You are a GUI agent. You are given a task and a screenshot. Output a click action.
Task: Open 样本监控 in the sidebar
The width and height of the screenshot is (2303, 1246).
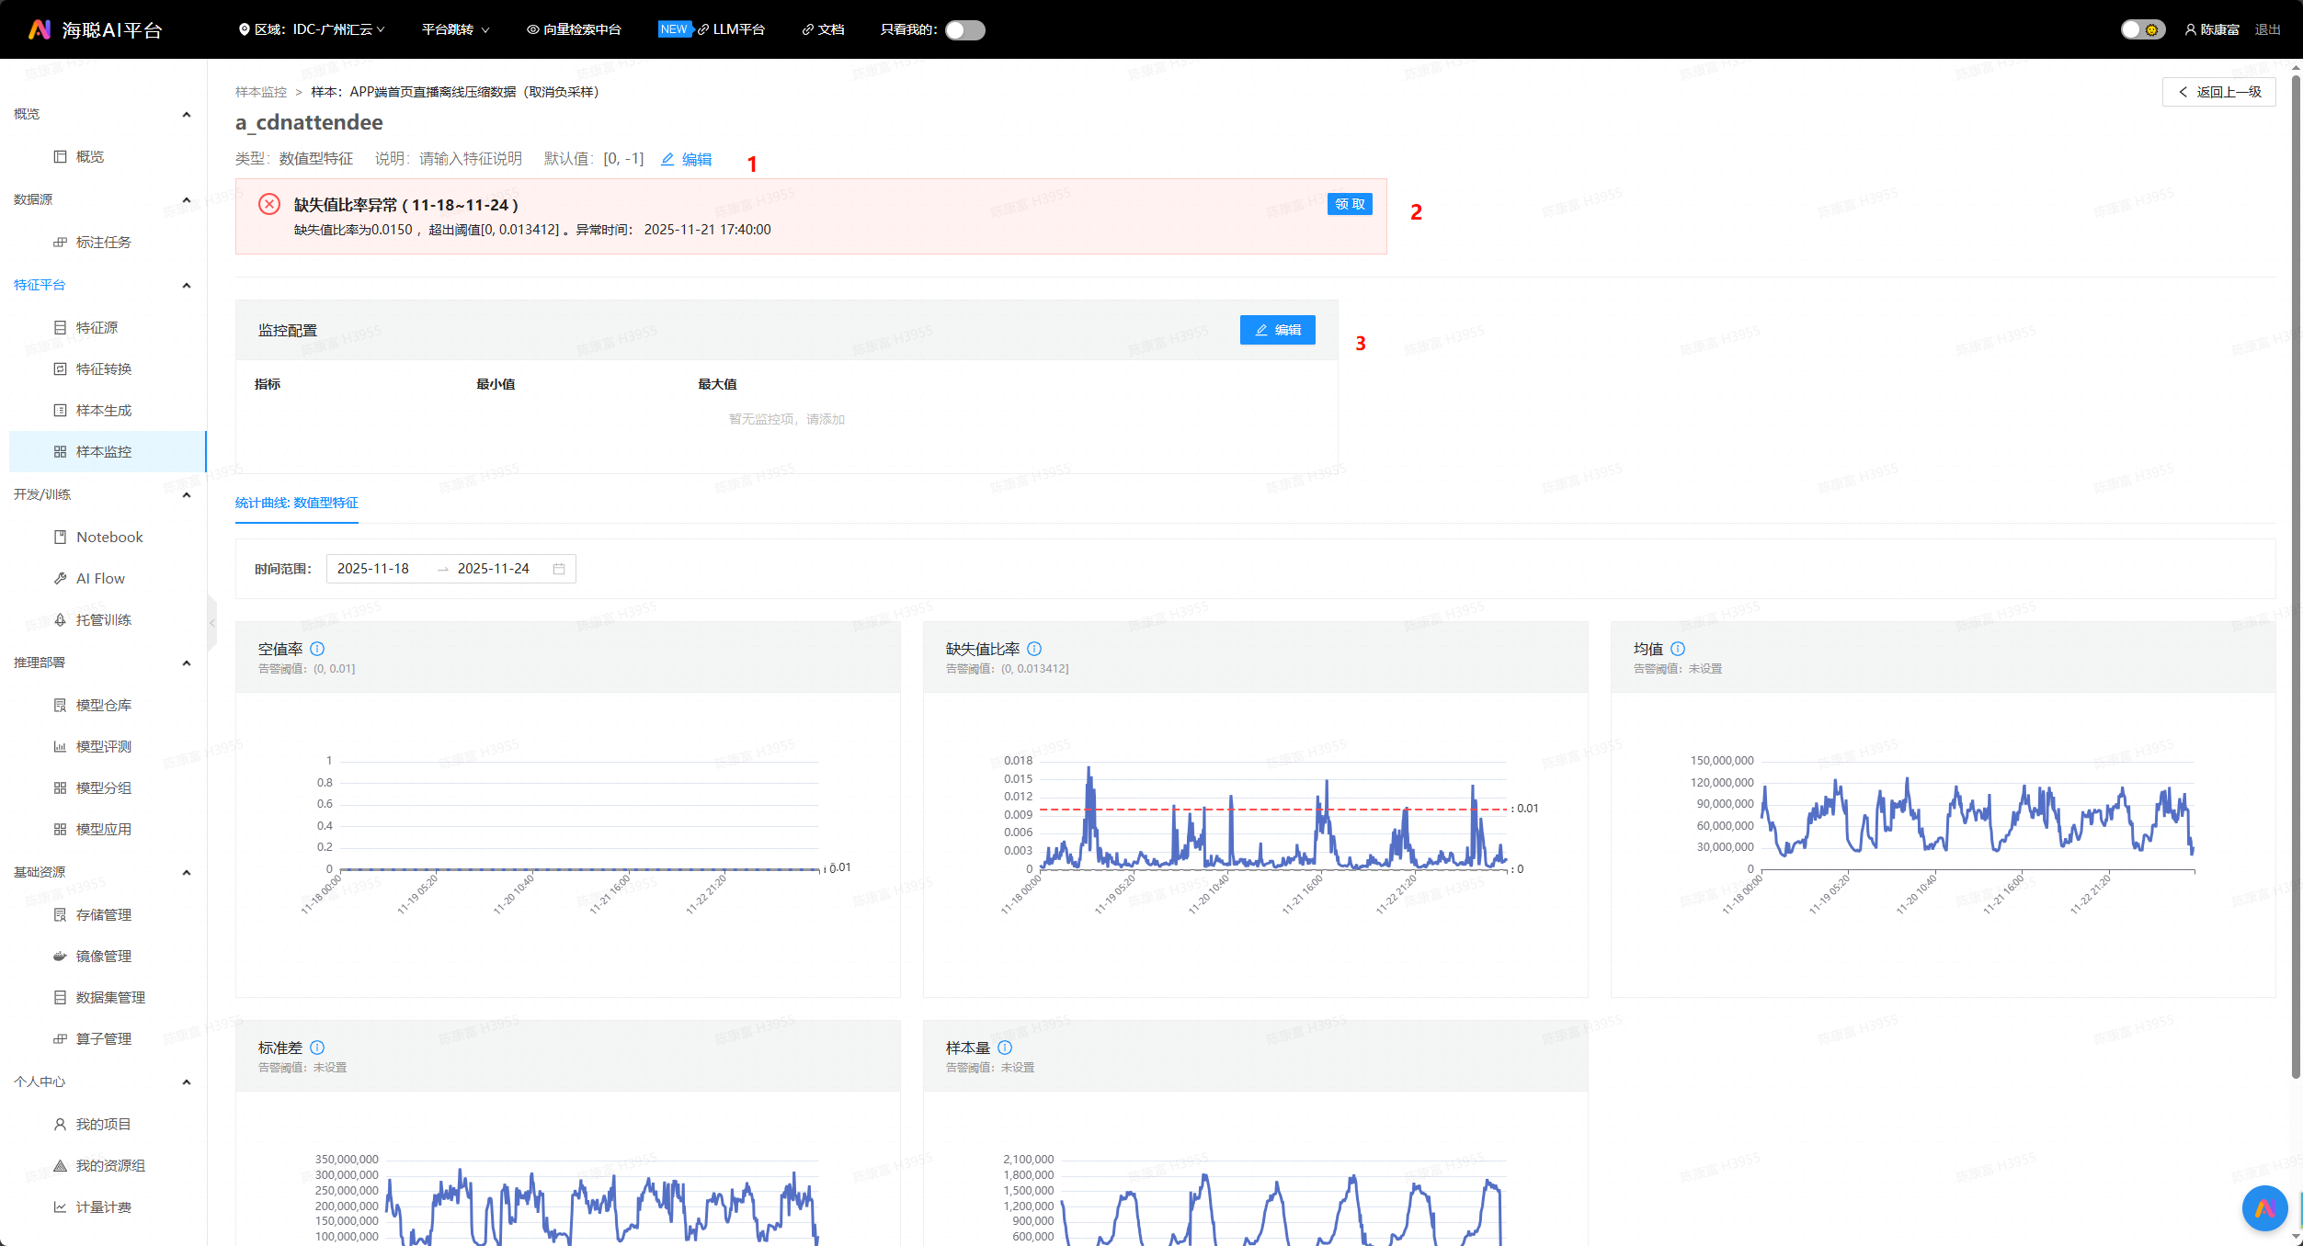[103, 452]
